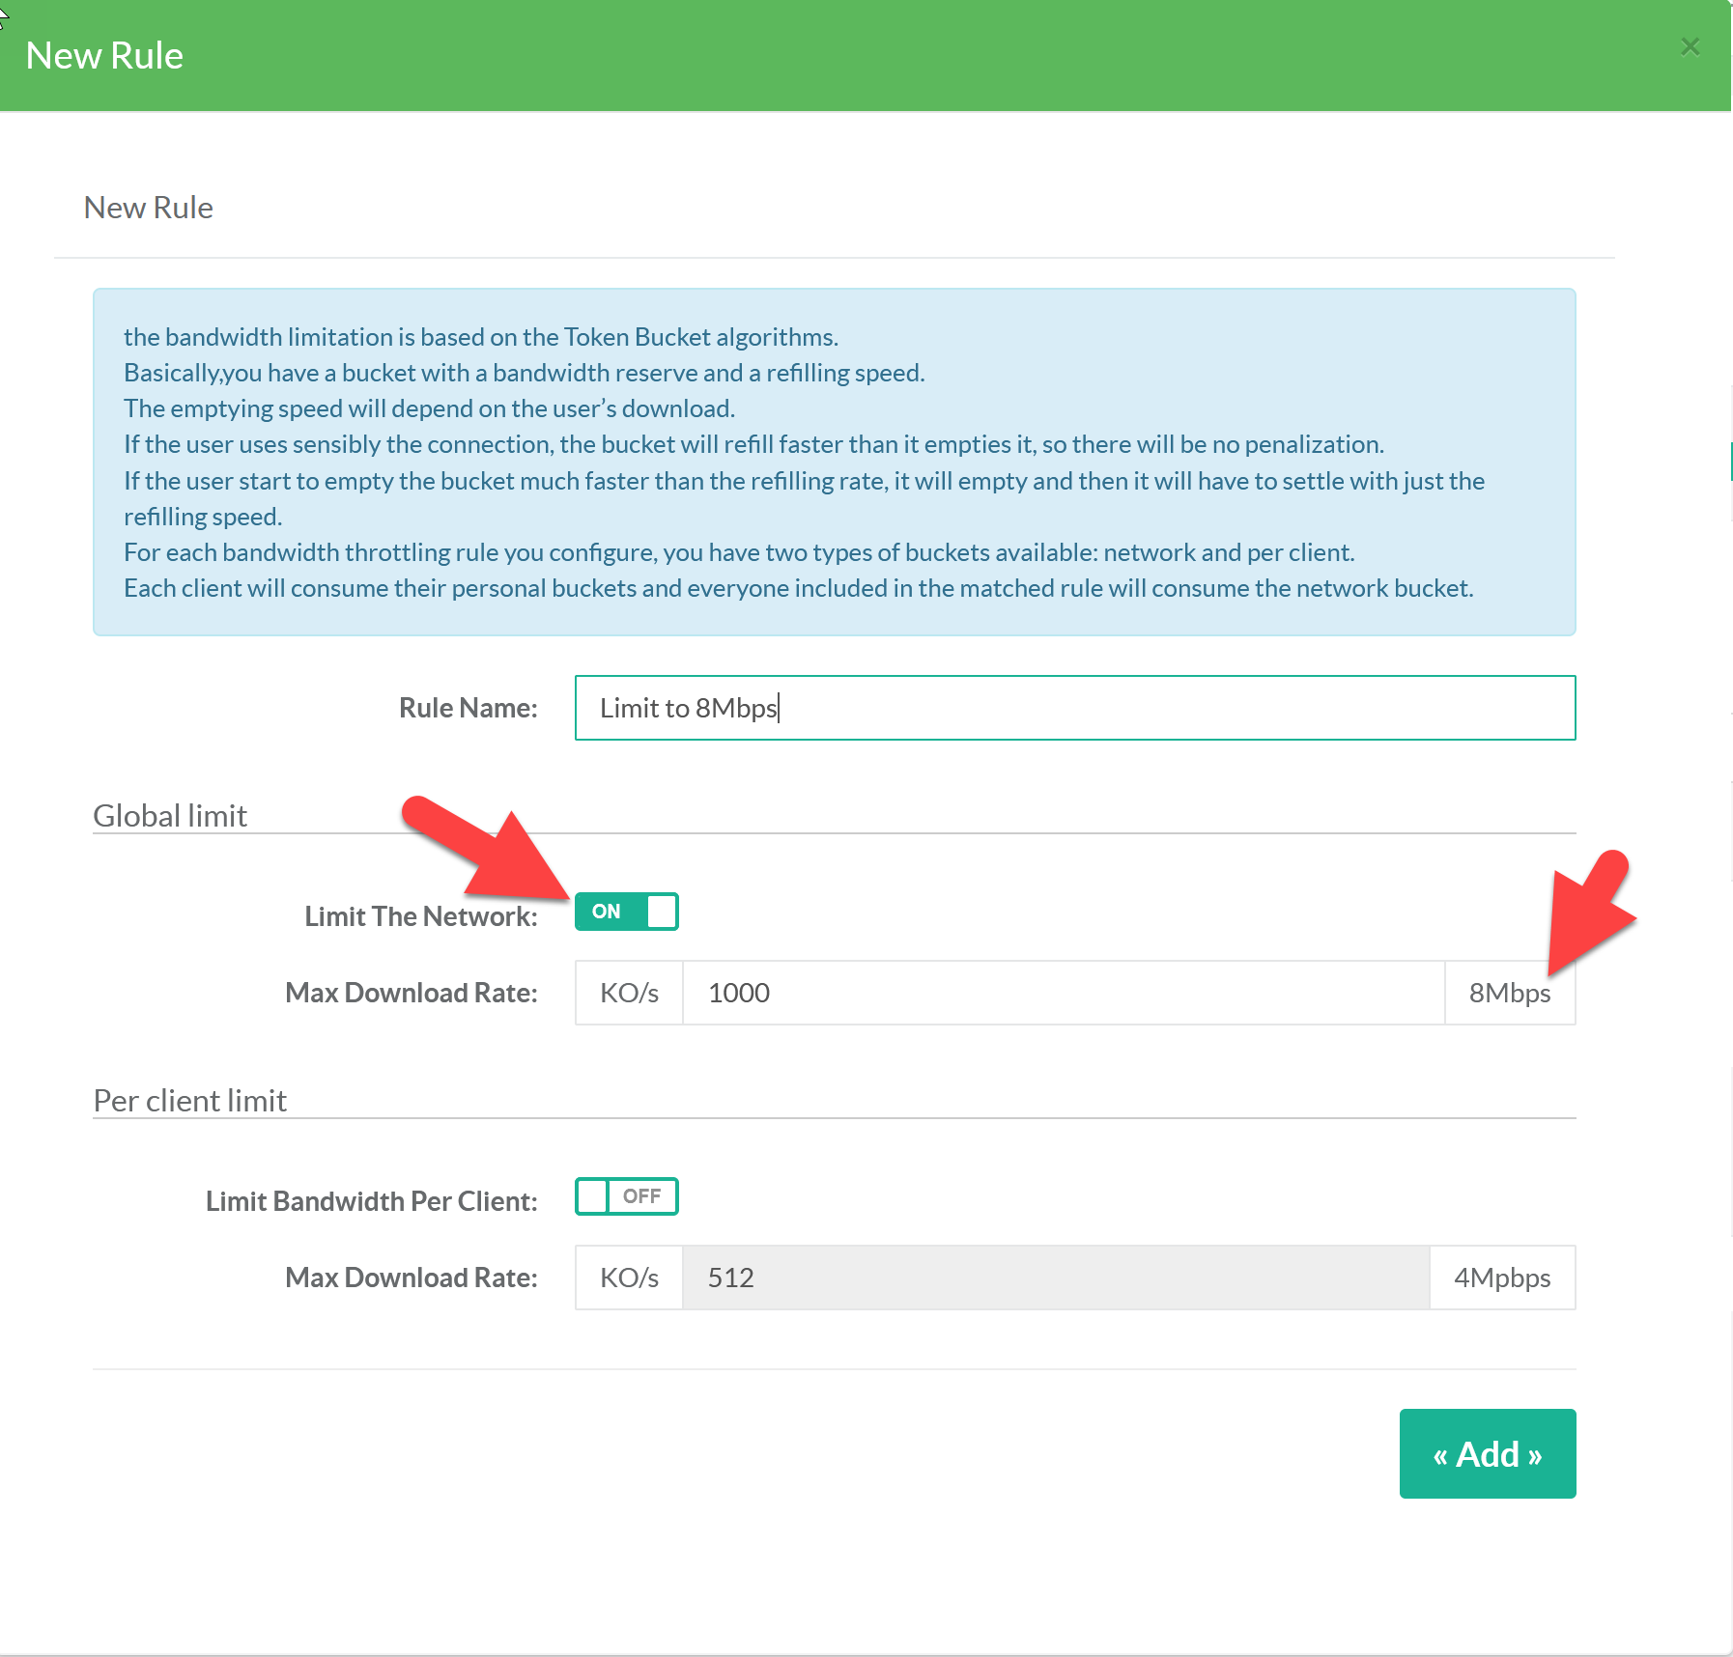Click the global Max Download Rate field with 1000

[x=1063, y=993]
